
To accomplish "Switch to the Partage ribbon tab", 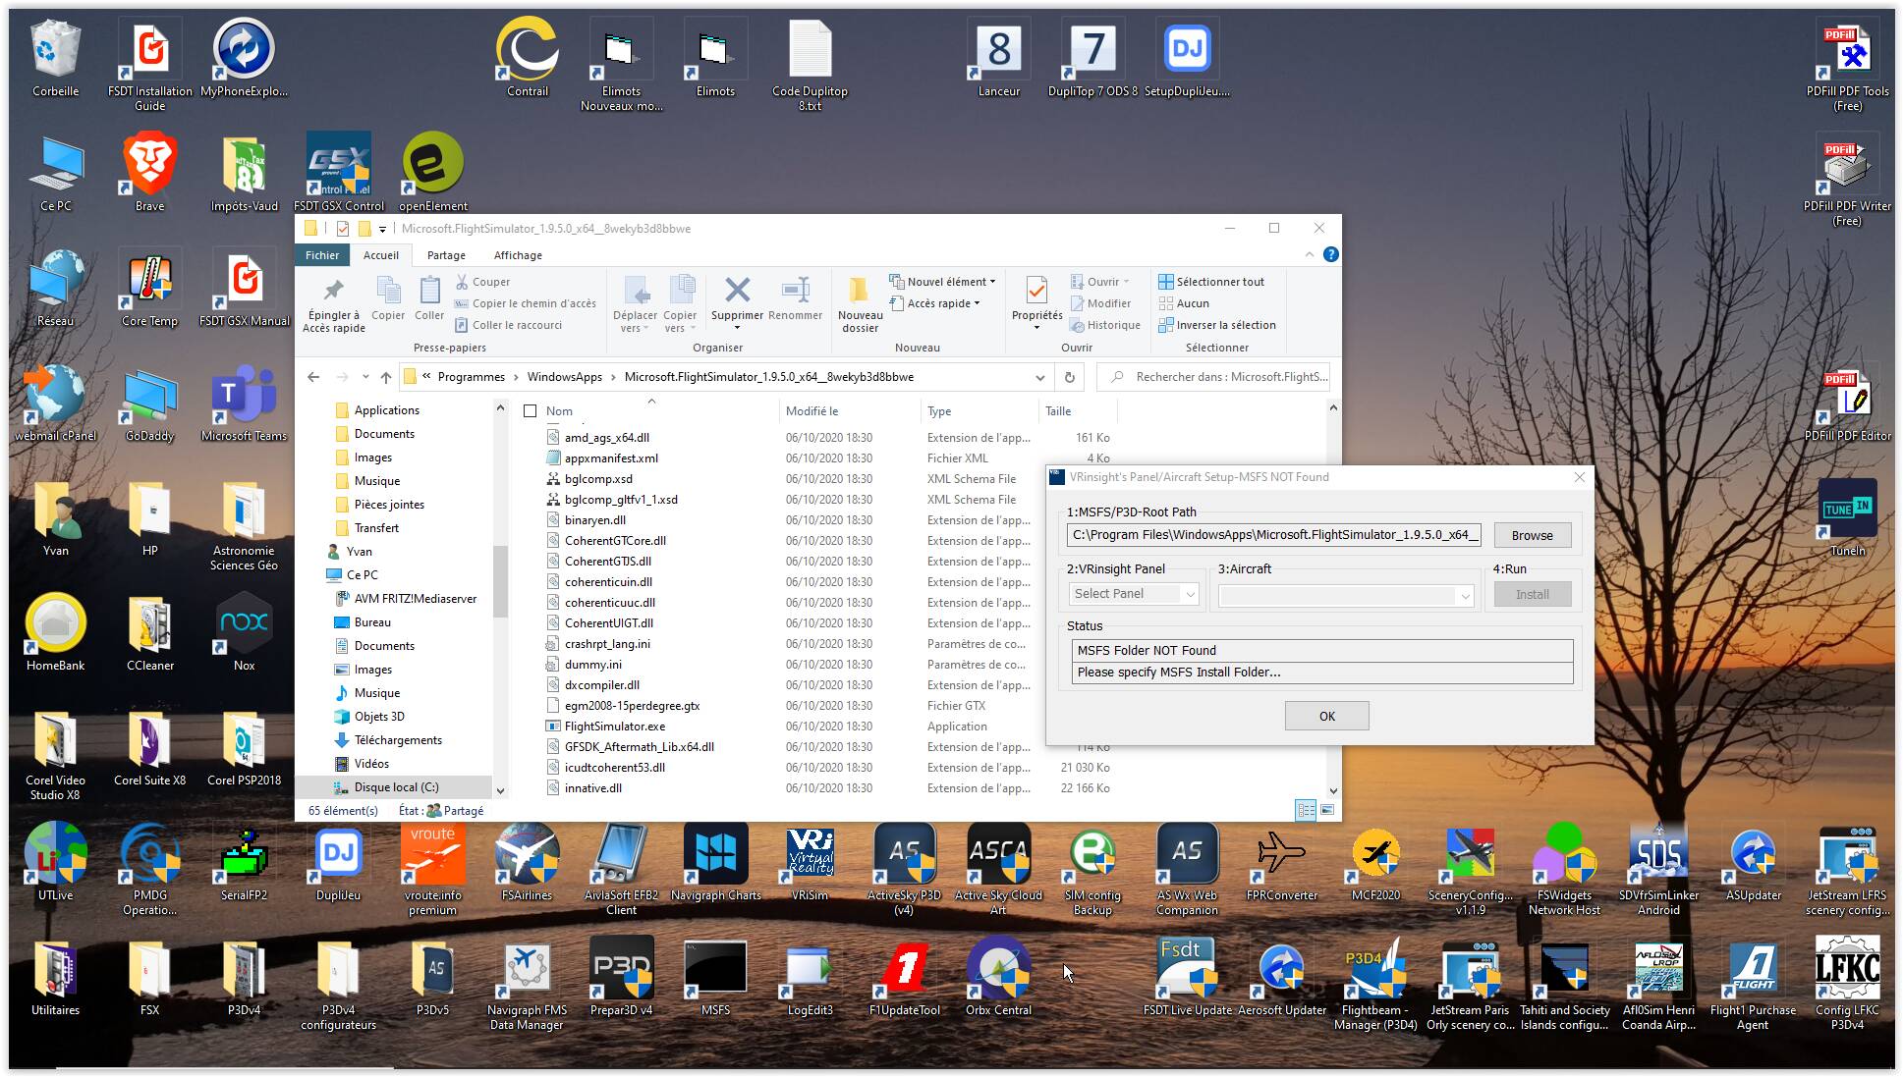I will pyautogui.click(x=446, y=255).
